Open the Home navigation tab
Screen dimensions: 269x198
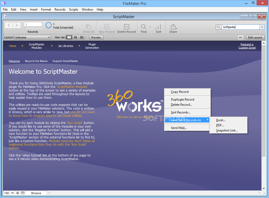pos(12,46)
